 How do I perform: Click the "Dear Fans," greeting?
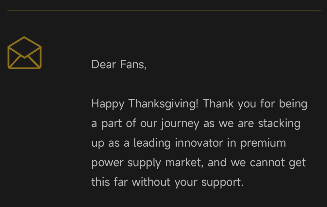(119, 64)
